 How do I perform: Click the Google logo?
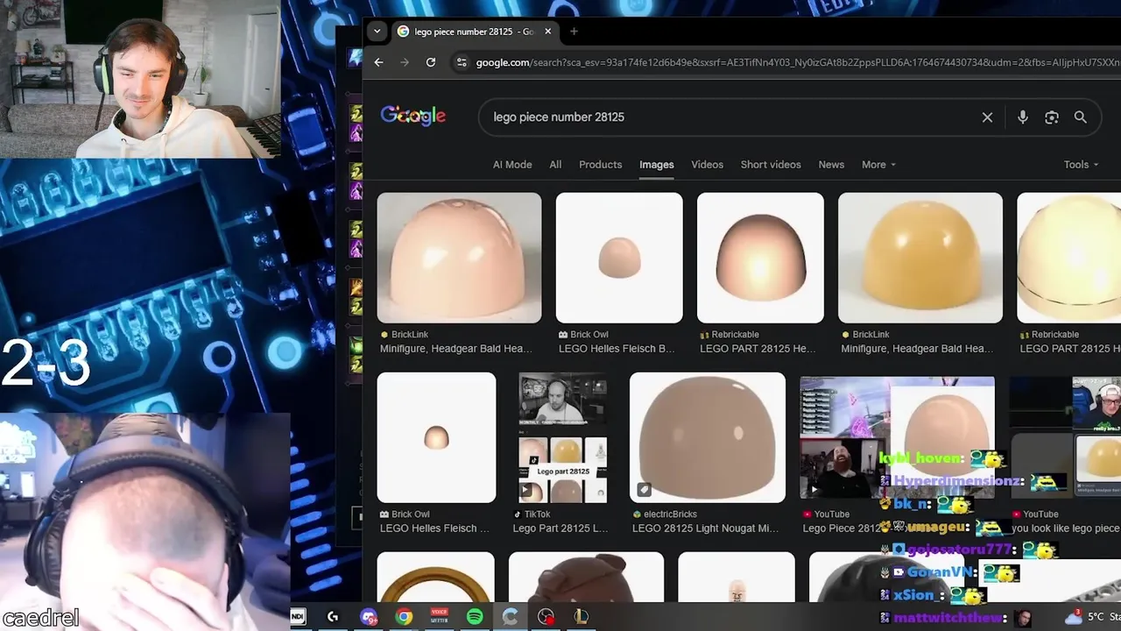(413, 117)
